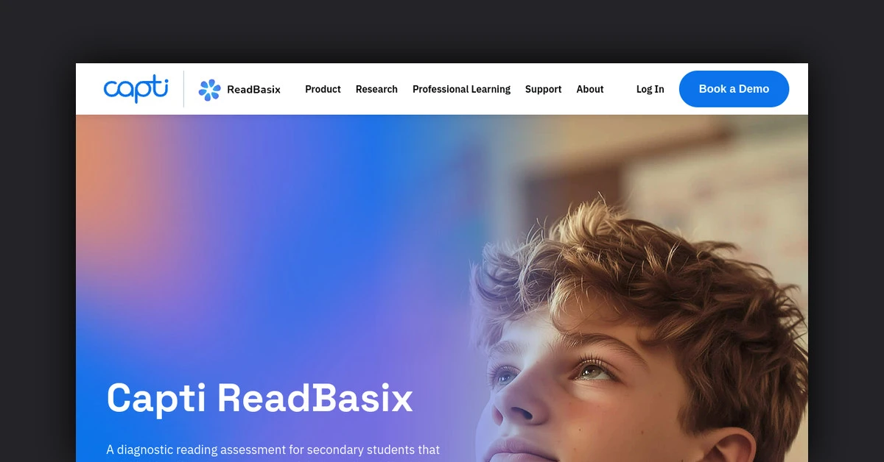Screen dimensions: 884x462
Task: Expand the About navigation item
Action: (x=590, y=89)
